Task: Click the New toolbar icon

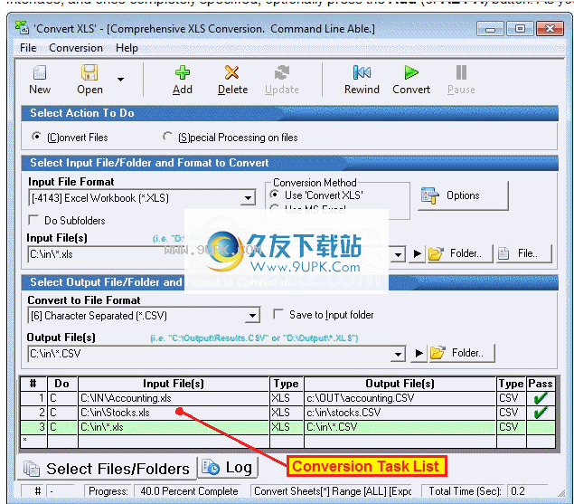Action: (40, 73)
